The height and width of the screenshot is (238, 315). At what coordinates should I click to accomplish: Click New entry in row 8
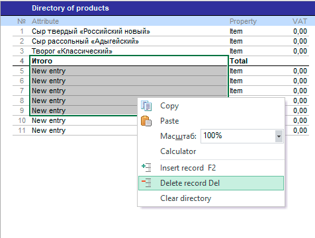coord(48,100)
